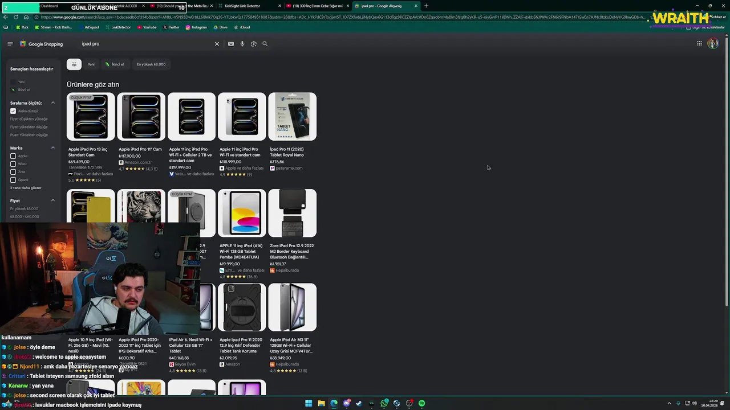
Task: Open the filters slider chip button
Action: pos(74,64)
